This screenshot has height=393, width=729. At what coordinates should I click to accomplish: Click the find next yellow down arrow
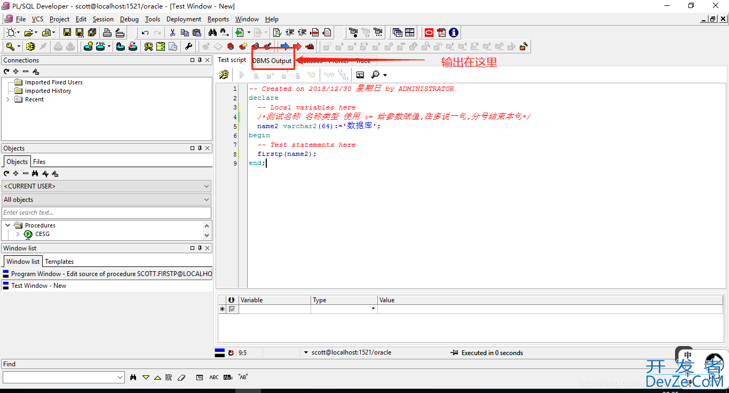146,377
